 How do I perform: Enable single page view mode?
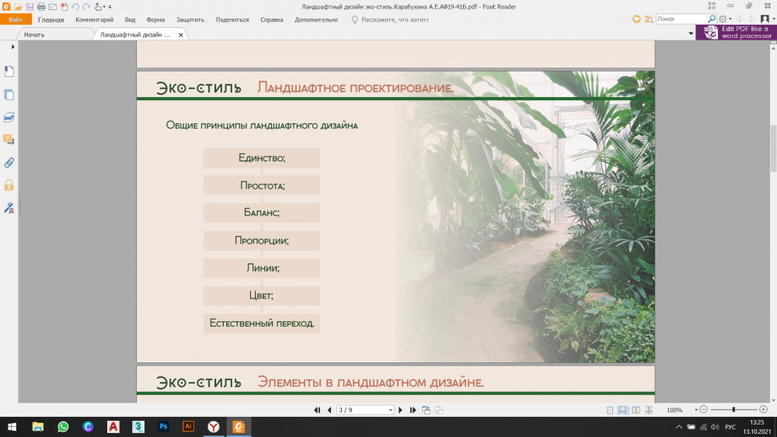[x=610, y=410]
